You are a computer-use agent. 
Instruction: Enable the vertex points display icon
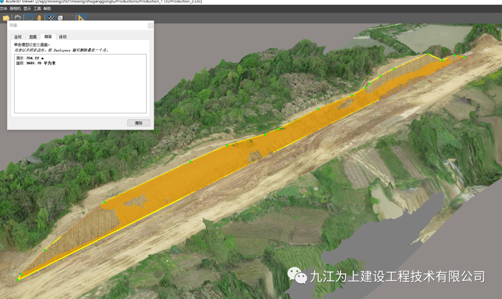(x=70, y=18)
